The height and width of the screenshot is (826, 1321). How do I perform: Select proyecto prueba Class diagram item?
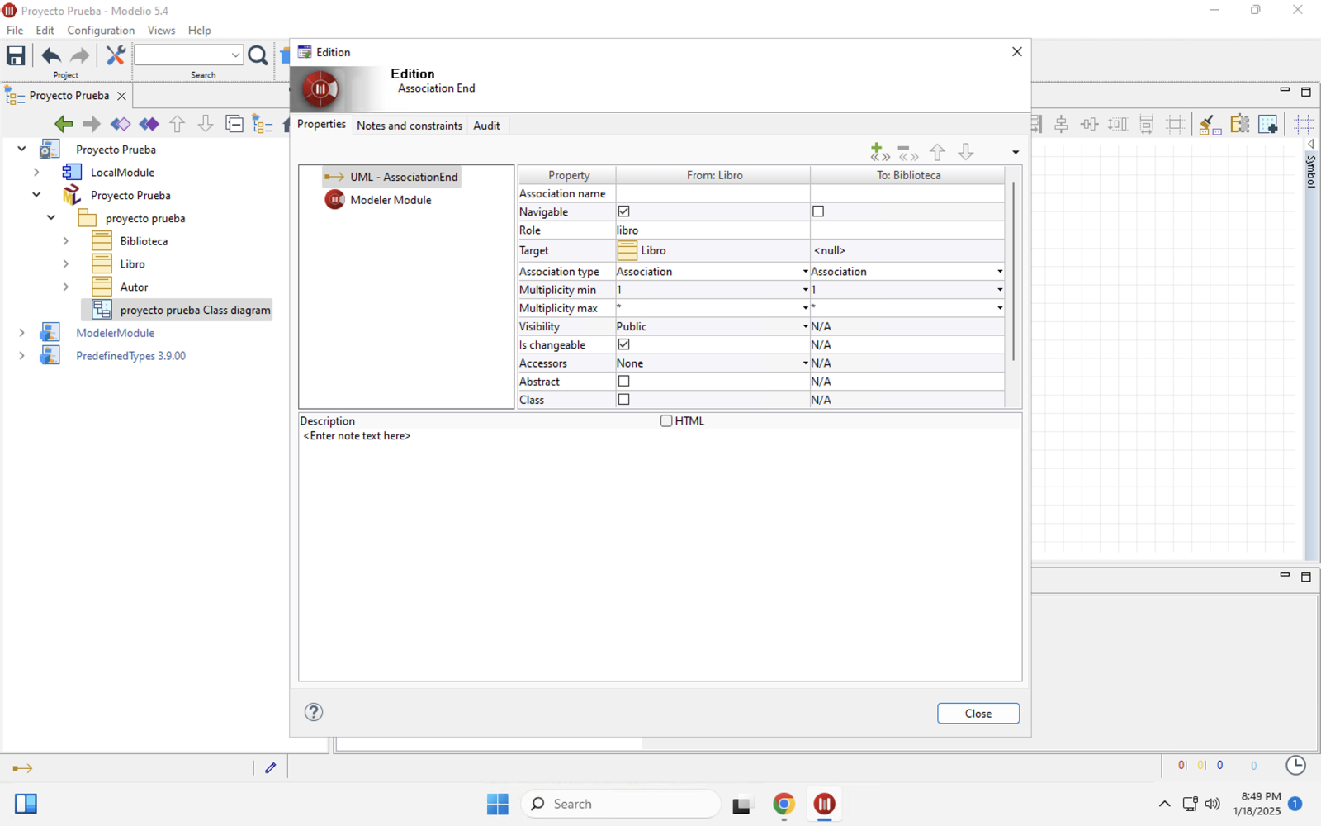click(x=195, y=311)
